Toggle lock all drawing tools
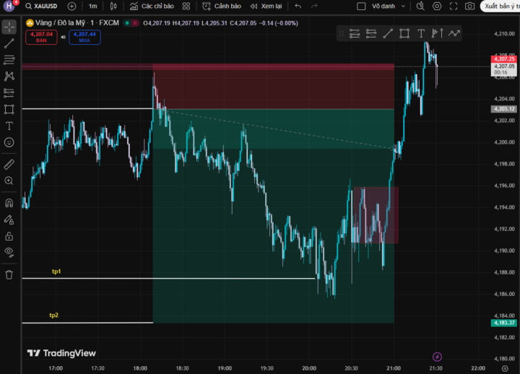Screen dimensions: 520x374 click(x=9, y=236)
